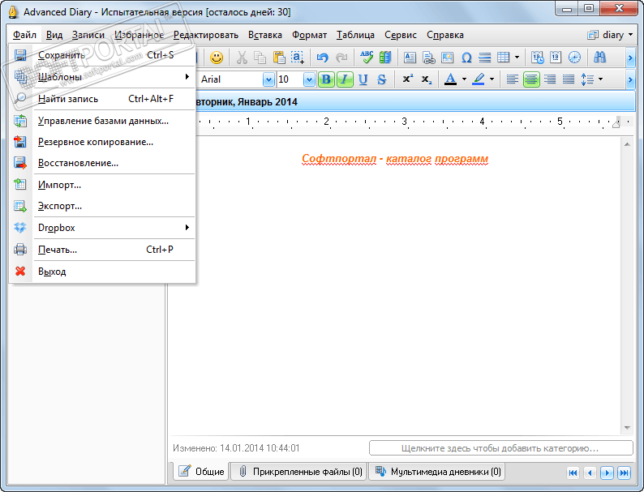
Task: Click the Insert table grid icon
Action: [503, 58]
